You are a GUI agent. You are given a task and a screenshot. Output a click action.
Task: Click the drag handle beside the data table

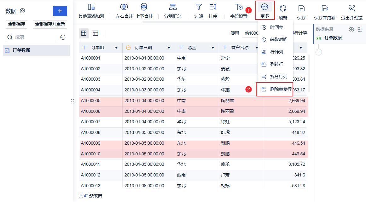(73, 101)
